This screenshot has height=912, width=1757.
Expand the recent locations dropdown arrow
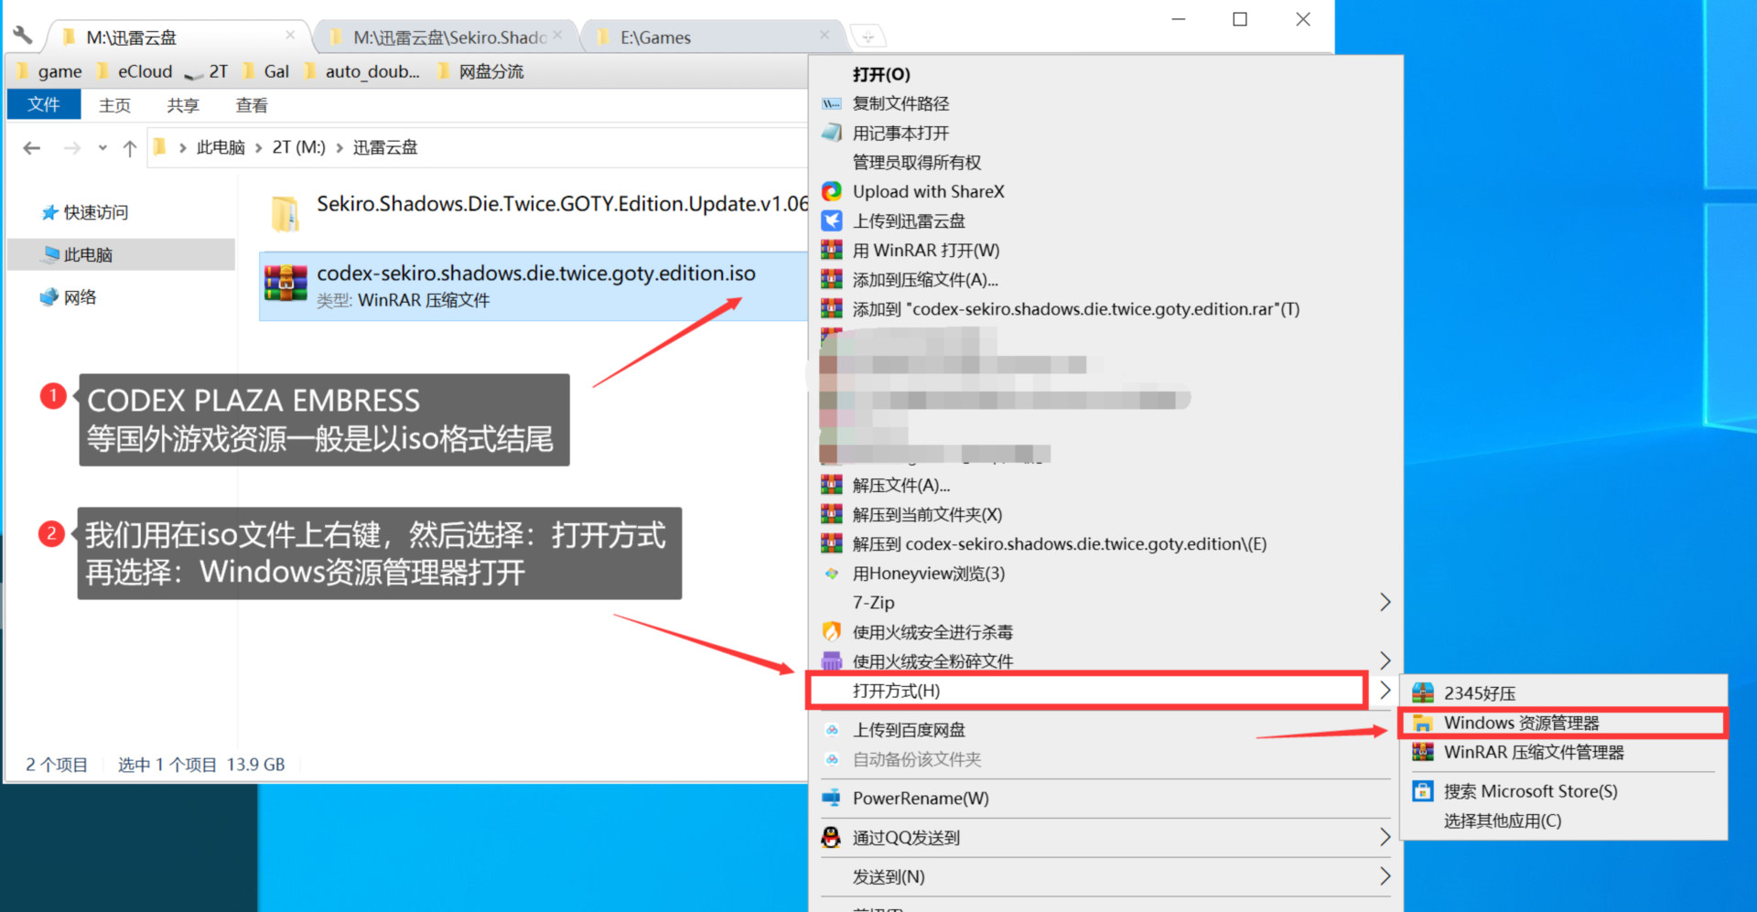point(102,147)
